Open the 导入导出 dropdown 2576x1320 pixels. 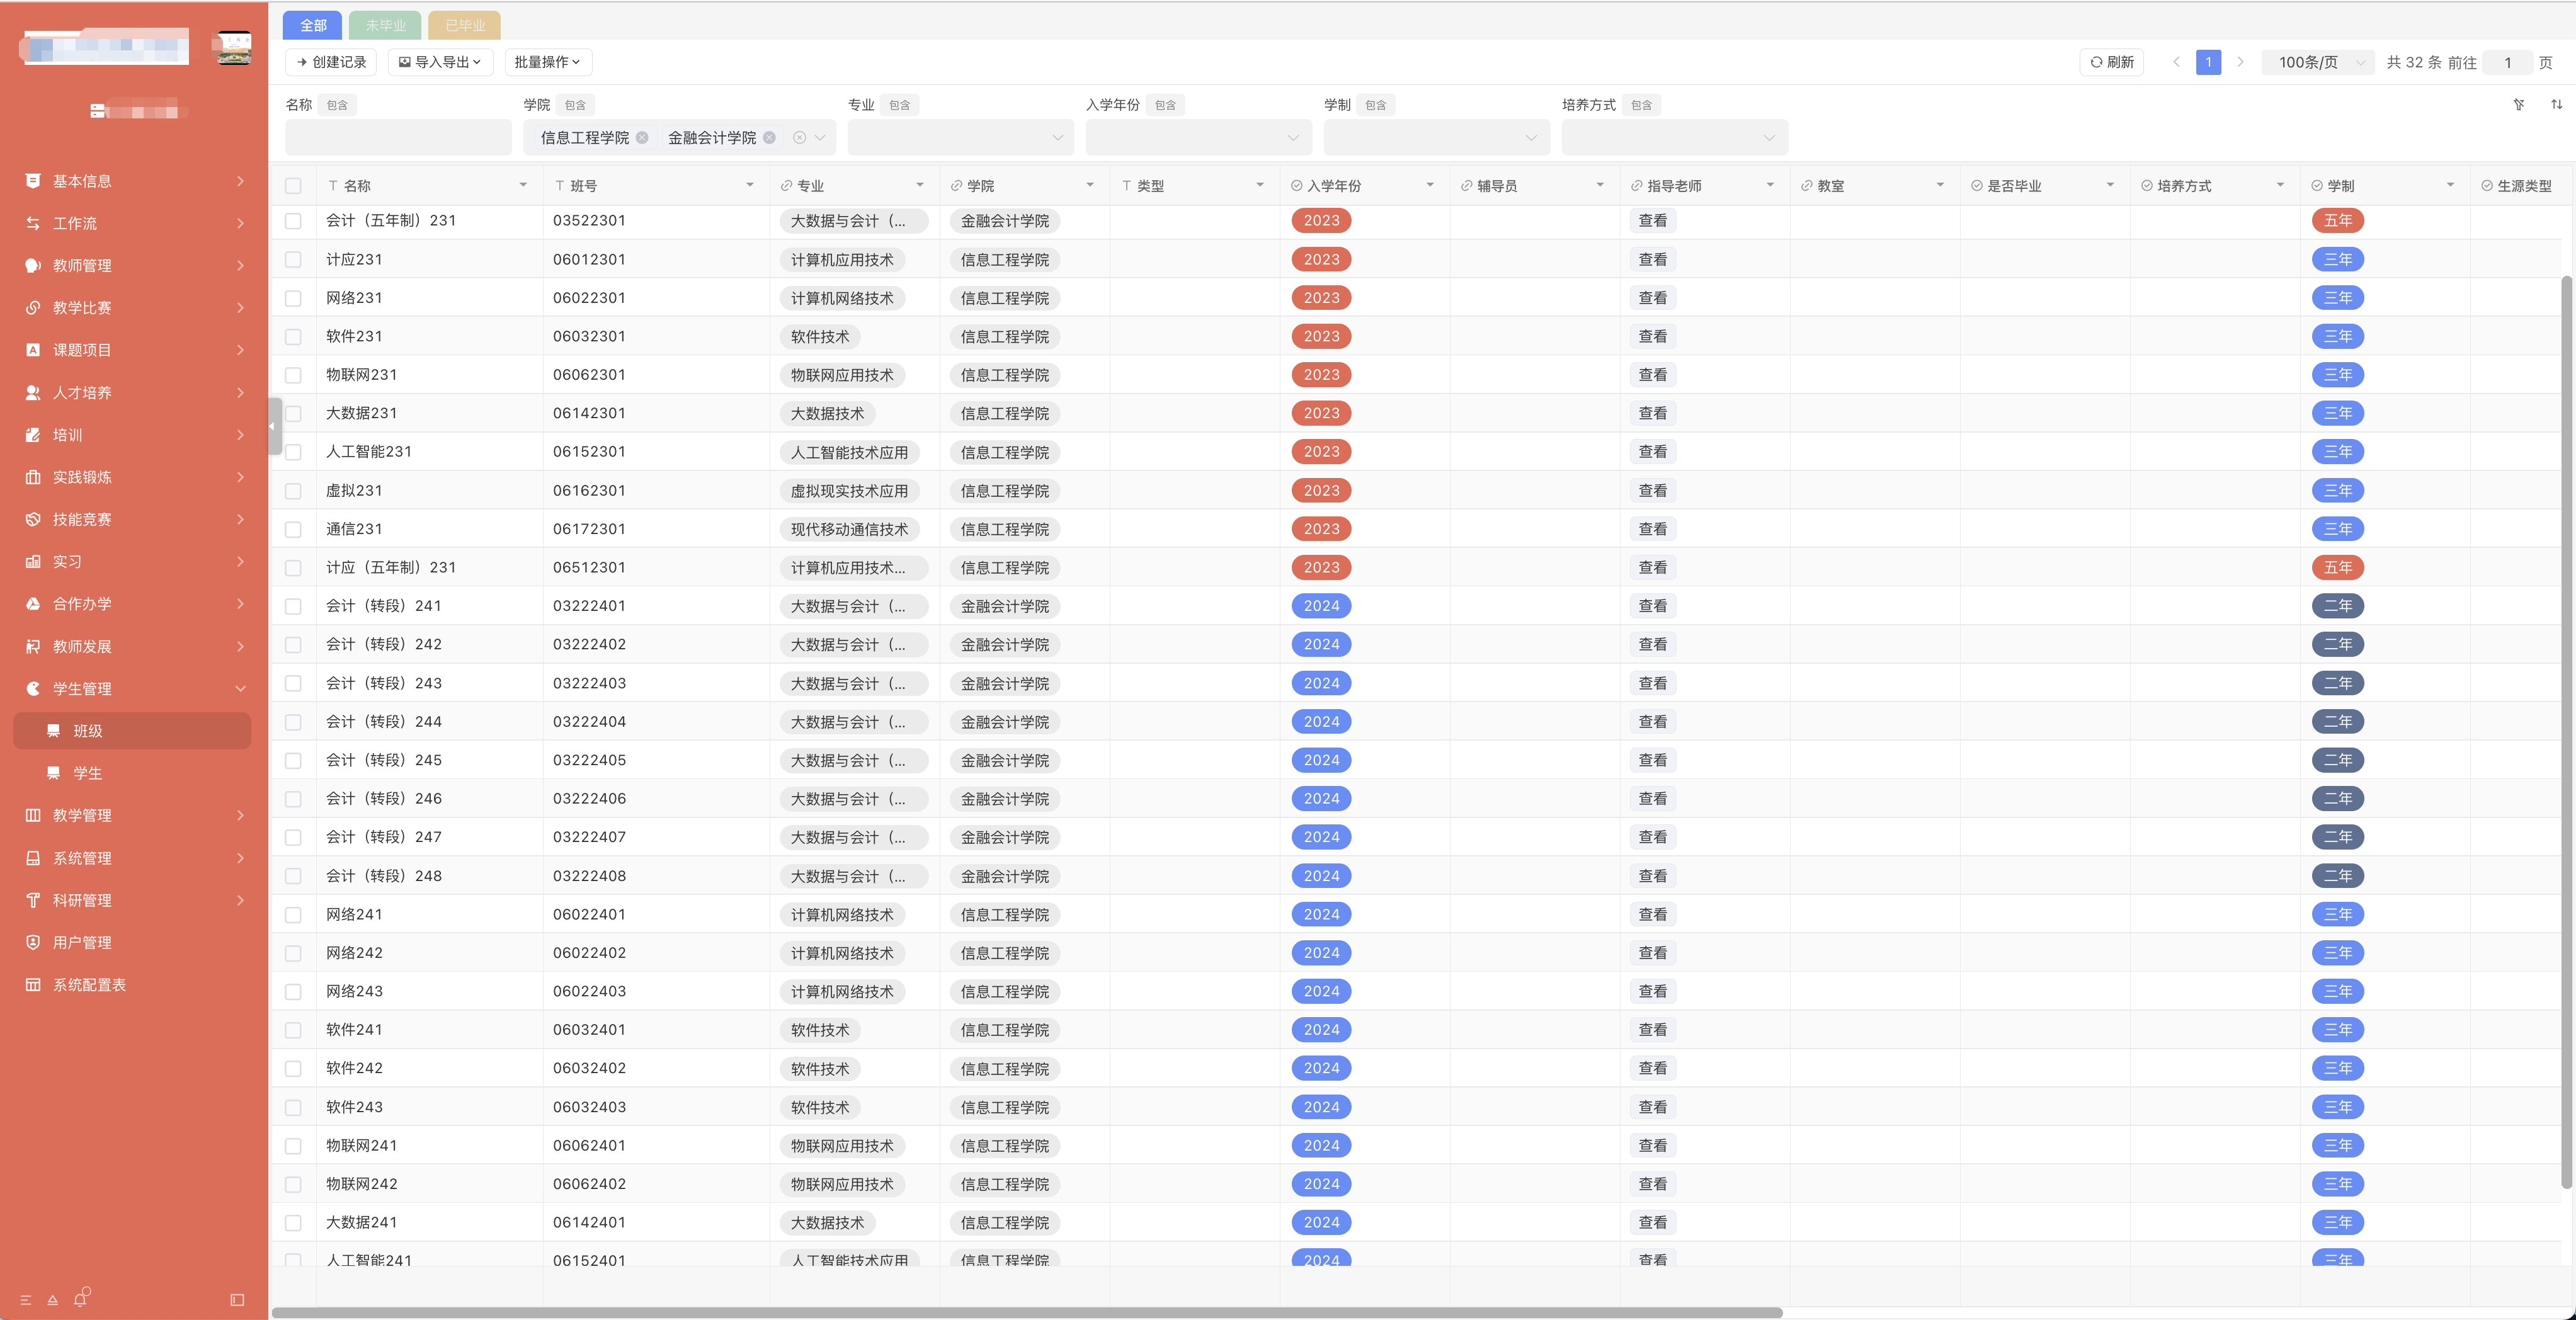[x=440, y=62]
